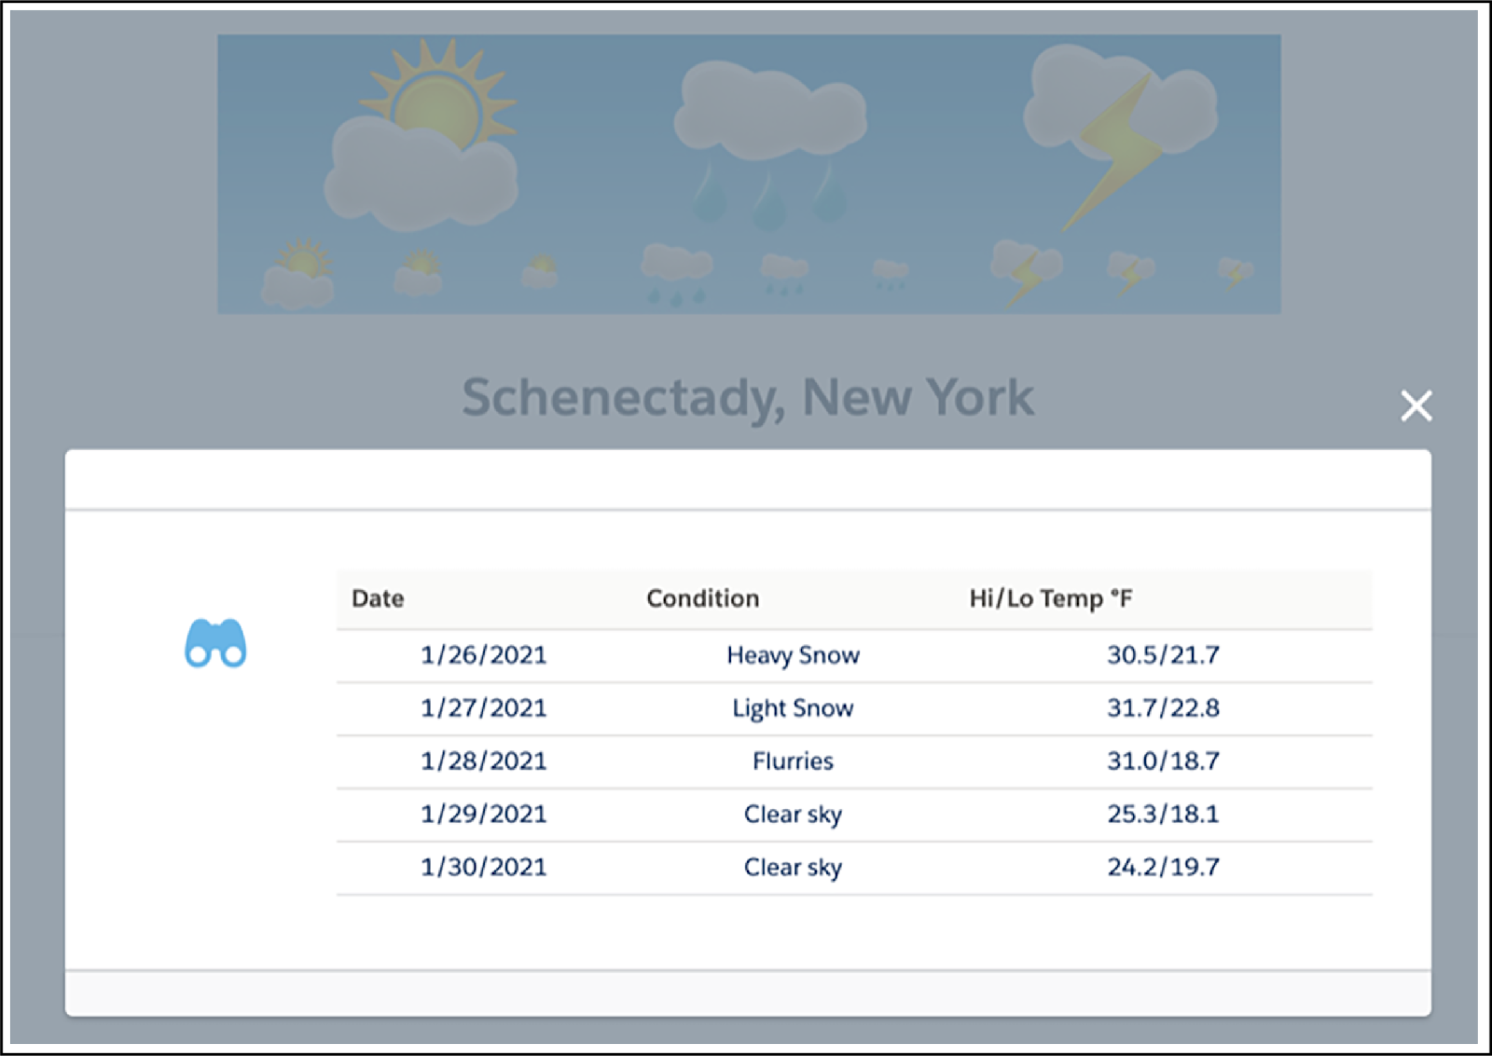Select the Condition column header
Viewport: 1492px width, 1056px height.
703,598
